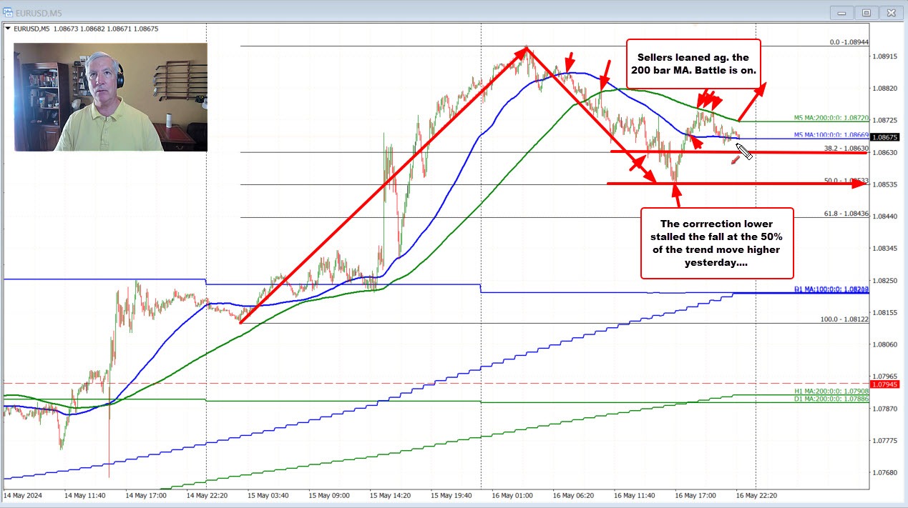Screen dimensions: 908x508
Task: Click the H1 MA:200 label near 1.07908
Action: point(830,392)
